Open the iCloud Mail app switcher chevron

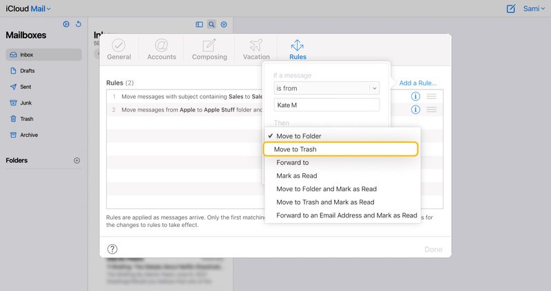pyautogui.click(x=48, y=9)
